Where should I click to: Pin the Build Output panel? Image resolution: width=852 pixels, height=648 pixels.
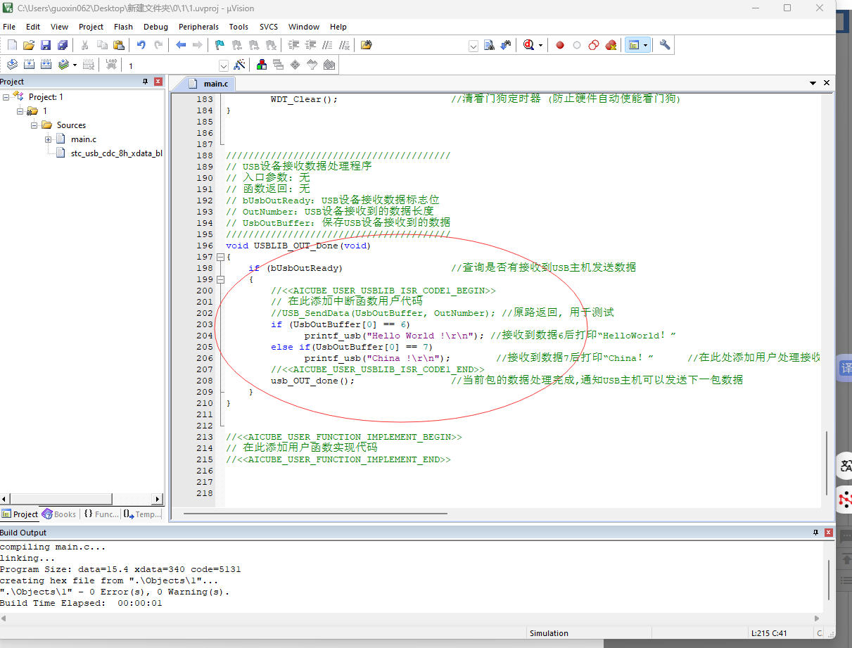[816, 533]
